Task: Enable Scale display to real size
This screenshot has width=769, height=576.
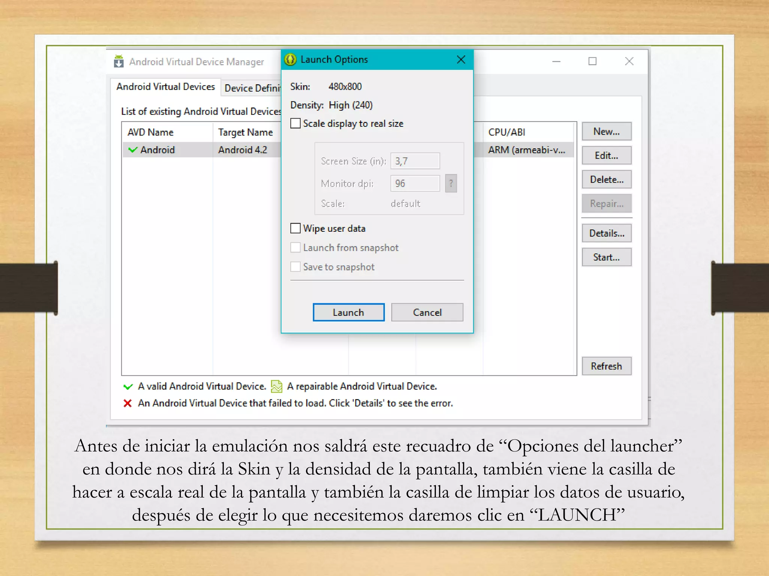Action: [x=296, y=123]
